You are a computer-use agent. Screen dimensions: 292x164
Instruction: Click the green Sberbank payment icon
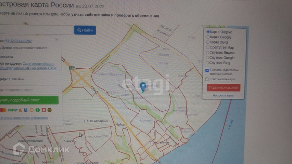[x=38, y=110]
